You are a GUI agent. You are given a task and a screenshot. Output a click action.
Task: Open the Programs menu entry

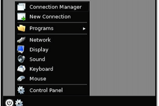point(52,28)
